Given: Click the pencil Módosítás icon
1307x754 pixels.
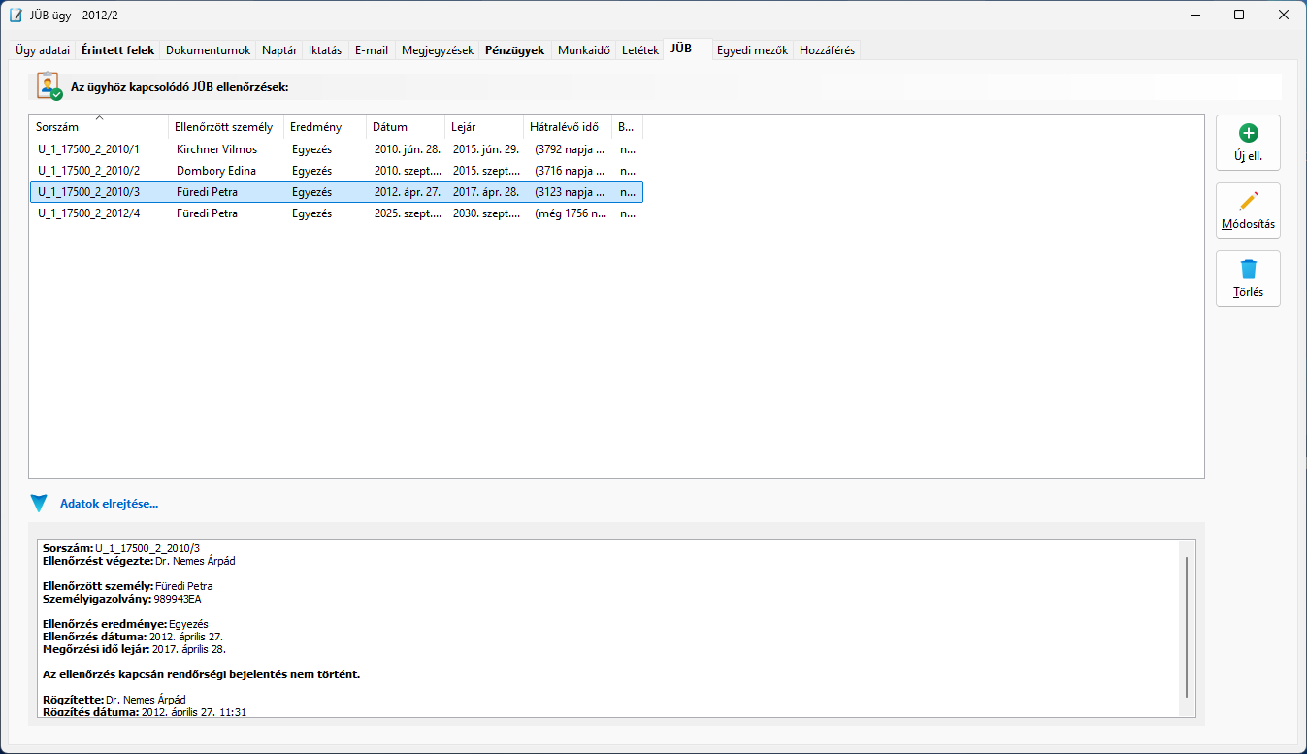Looking at the screenshot, I should [1248, 202].
